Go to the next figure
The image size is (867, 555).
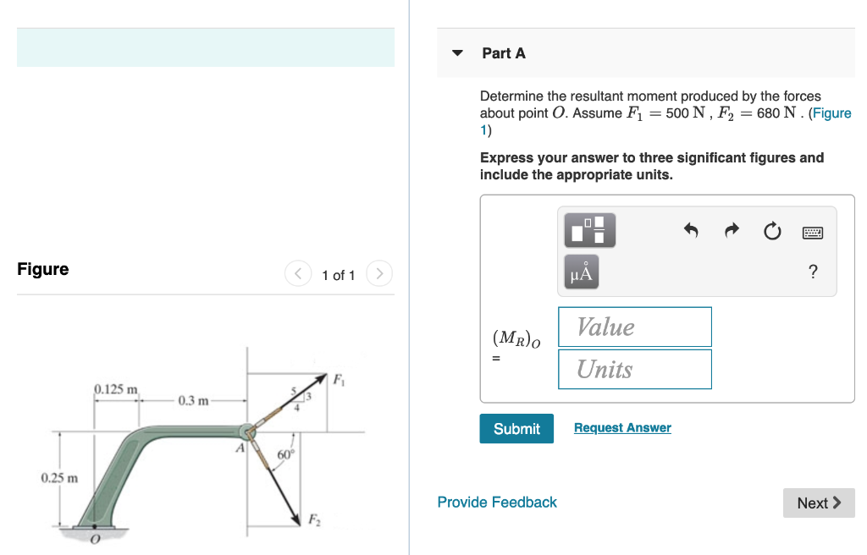coord(379,273)
